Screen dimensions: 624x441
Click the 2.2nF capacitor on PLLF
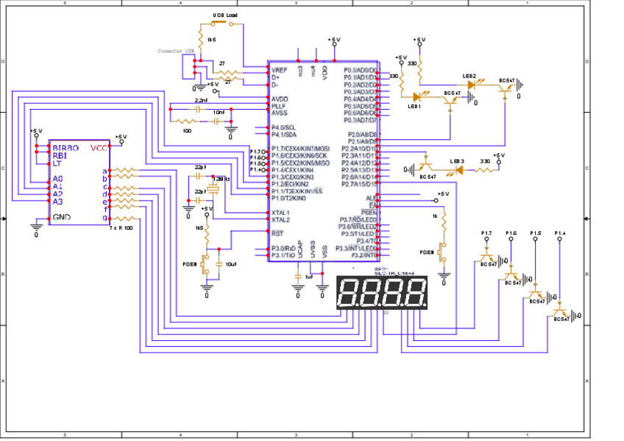click(x=199, y=107)
